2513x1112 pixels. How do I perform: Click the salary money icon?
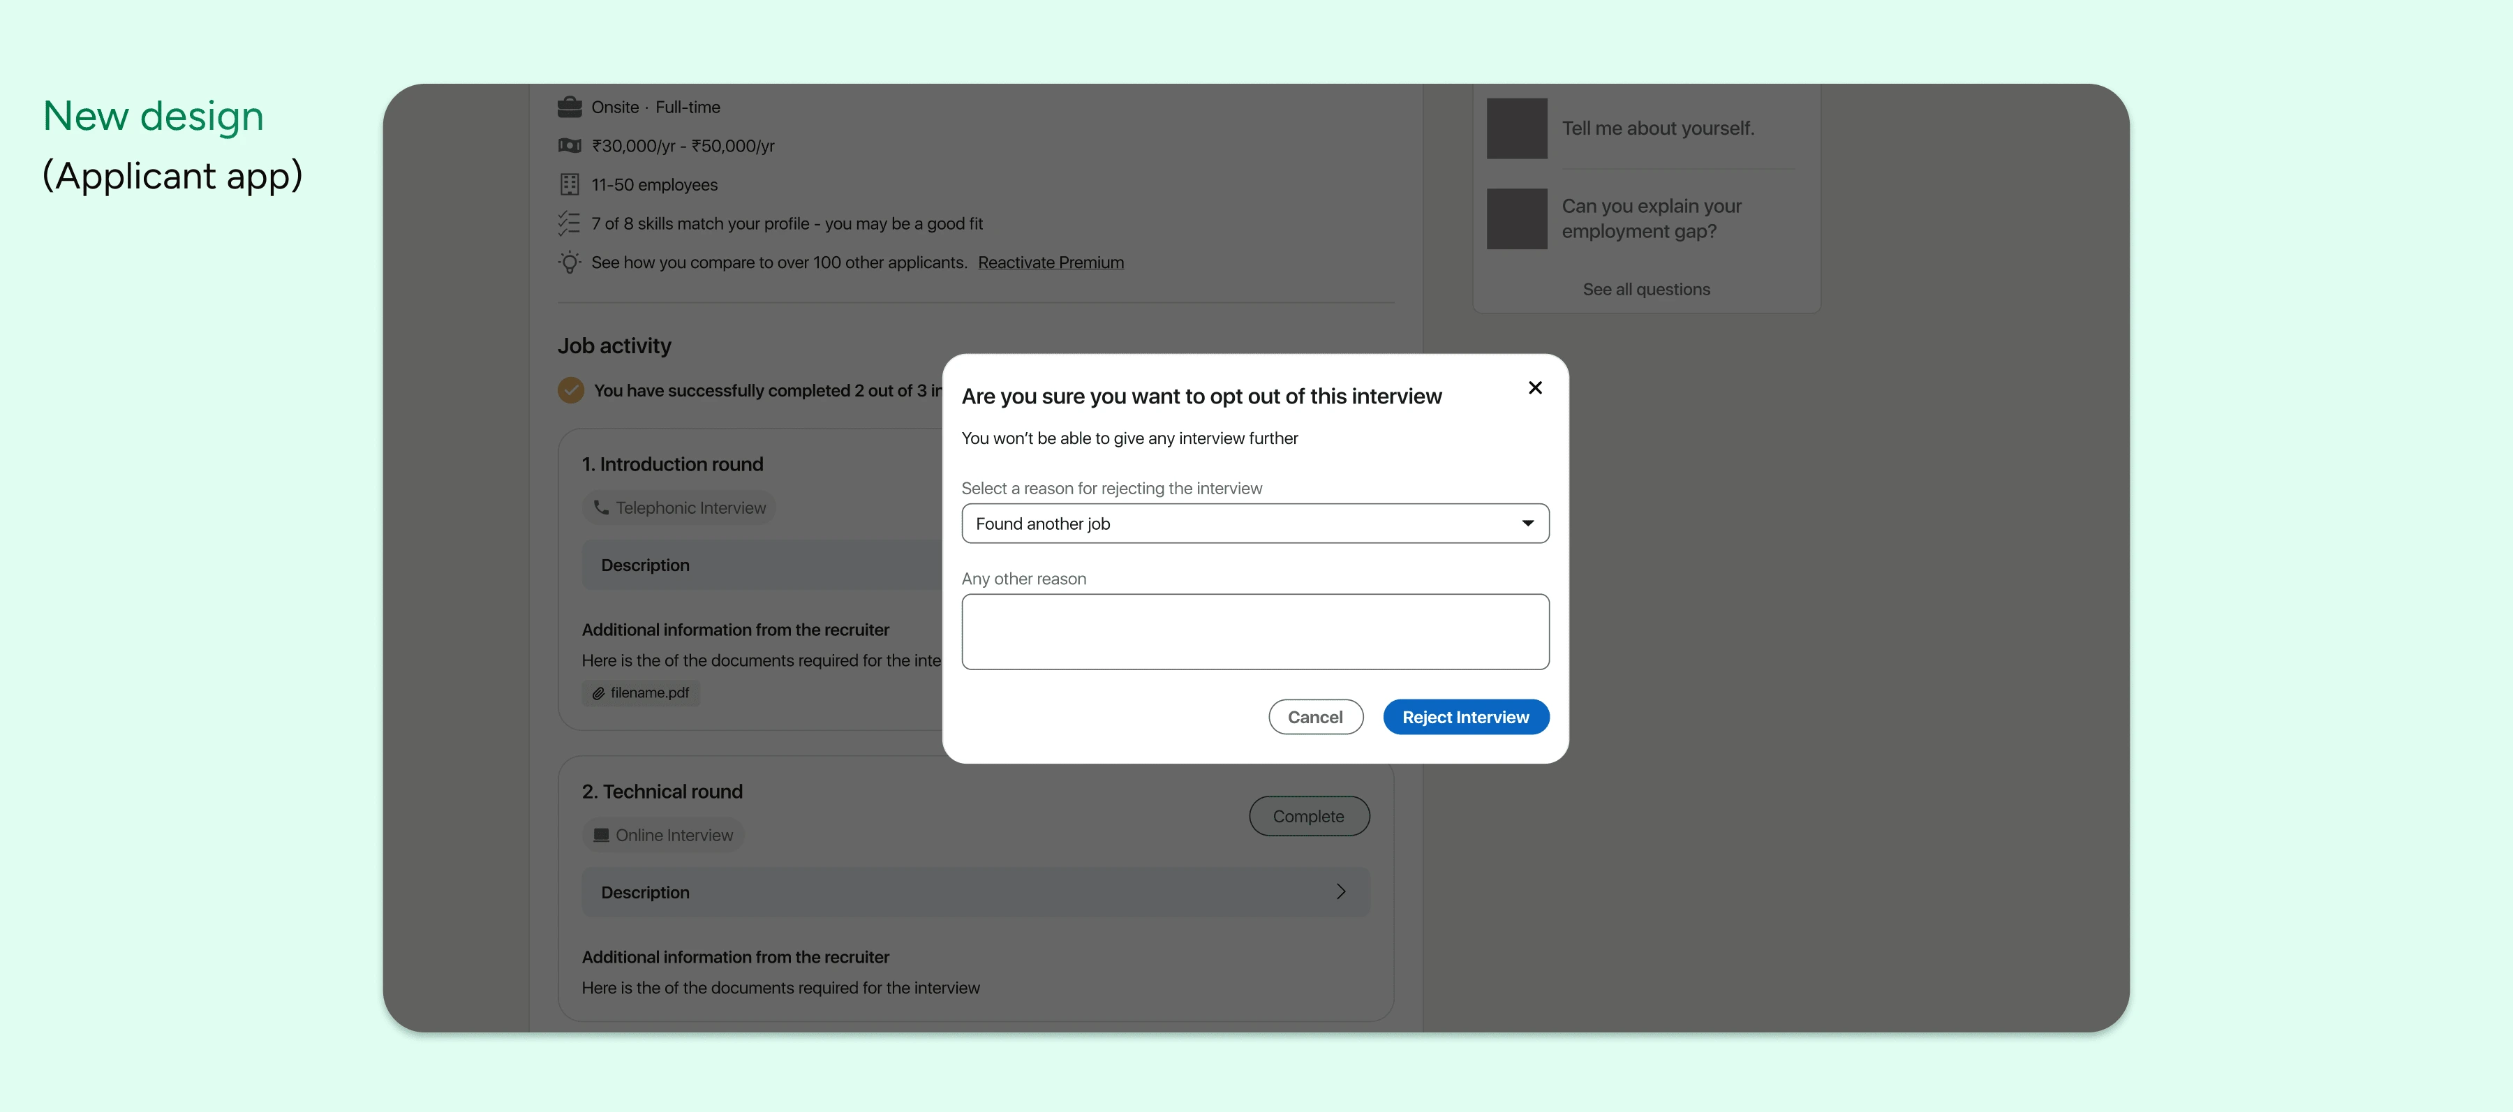(570, 145)
